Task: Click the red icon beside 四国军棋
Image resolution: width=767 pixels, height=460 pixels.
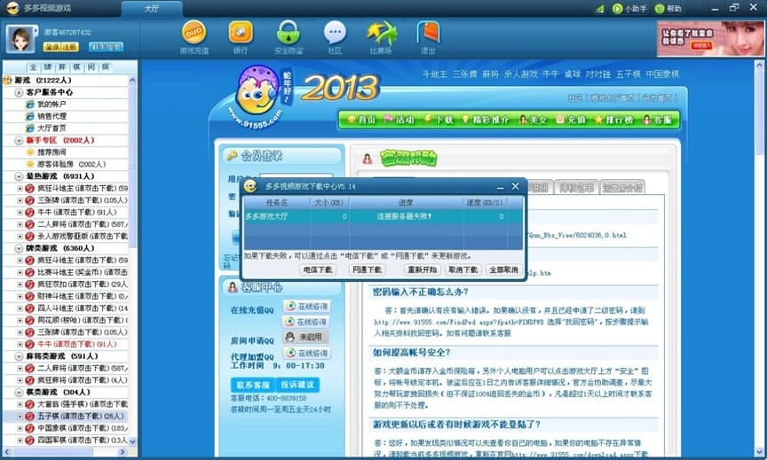Action: [x=29, y=440]
